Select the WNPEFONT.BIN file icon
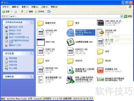The width and height of the screenshot is (134, 101). pos(41,70)
